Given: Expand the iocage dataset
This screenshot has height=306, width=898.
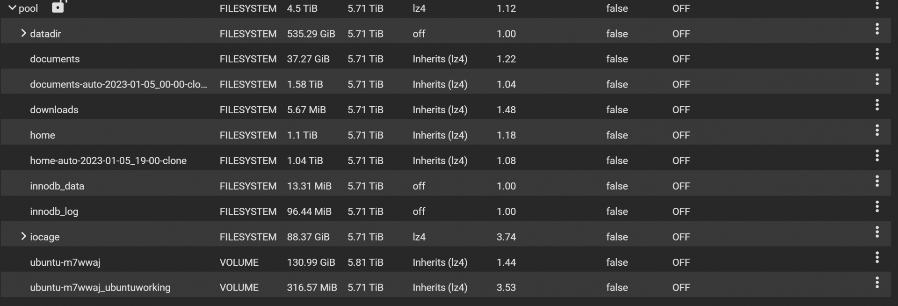Looking at the screenshot, I should point(23,236).
